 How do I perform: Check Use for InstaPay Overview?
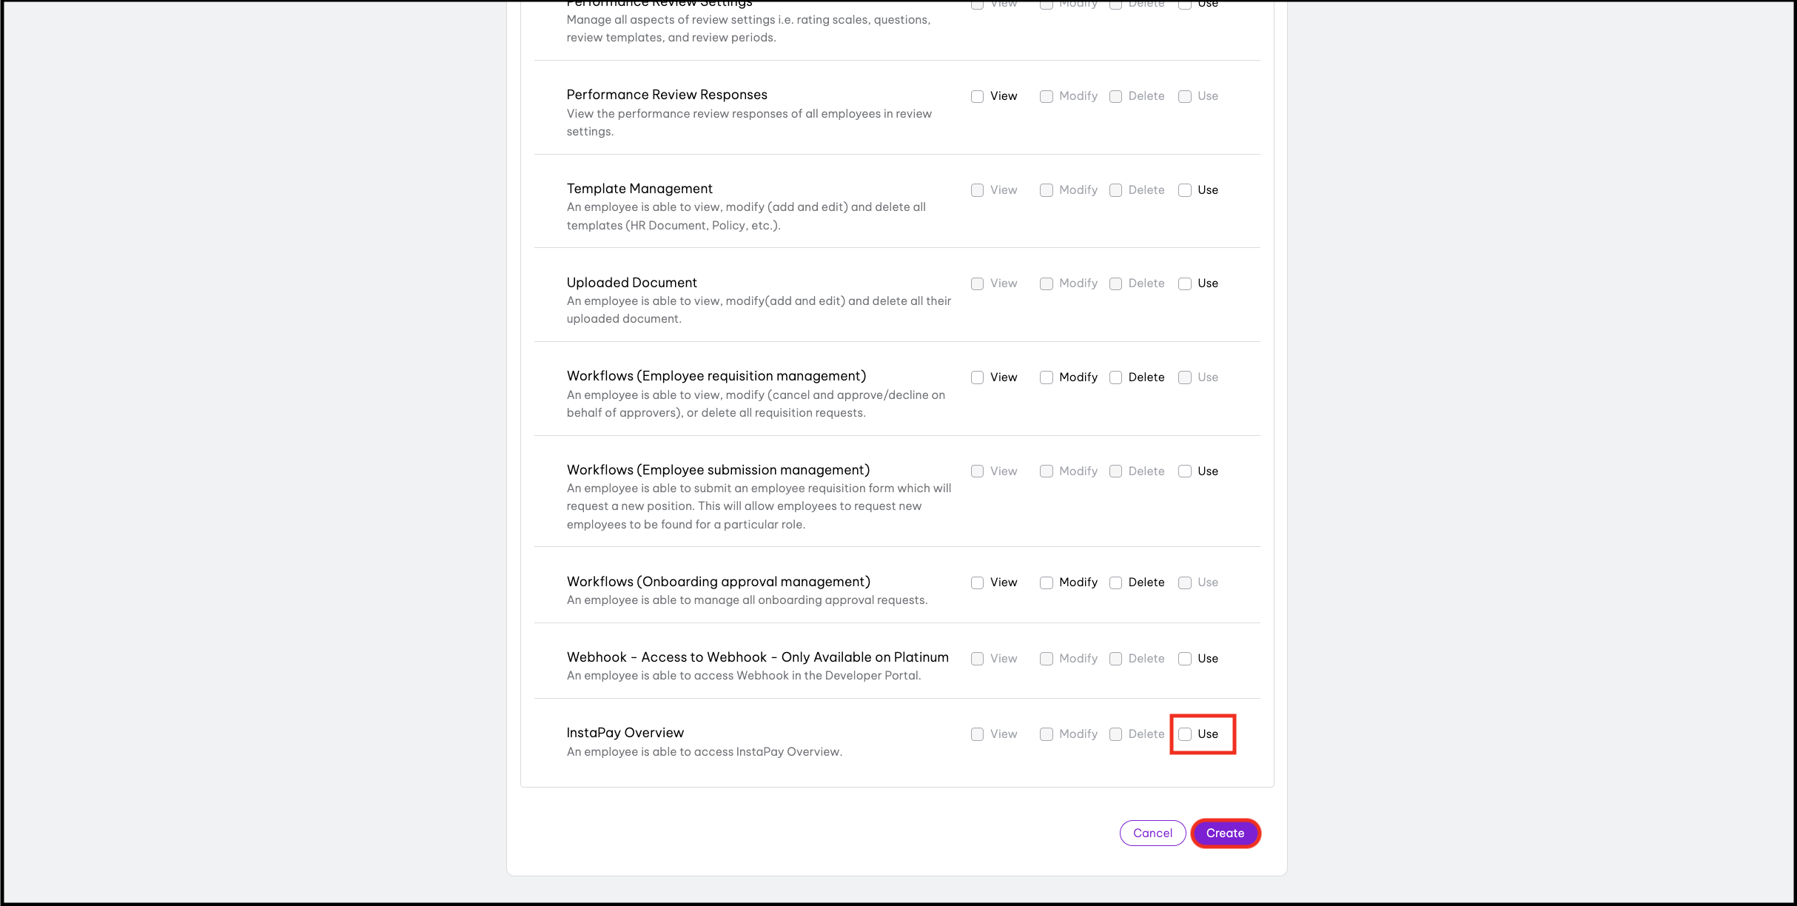pos(1185,734)
